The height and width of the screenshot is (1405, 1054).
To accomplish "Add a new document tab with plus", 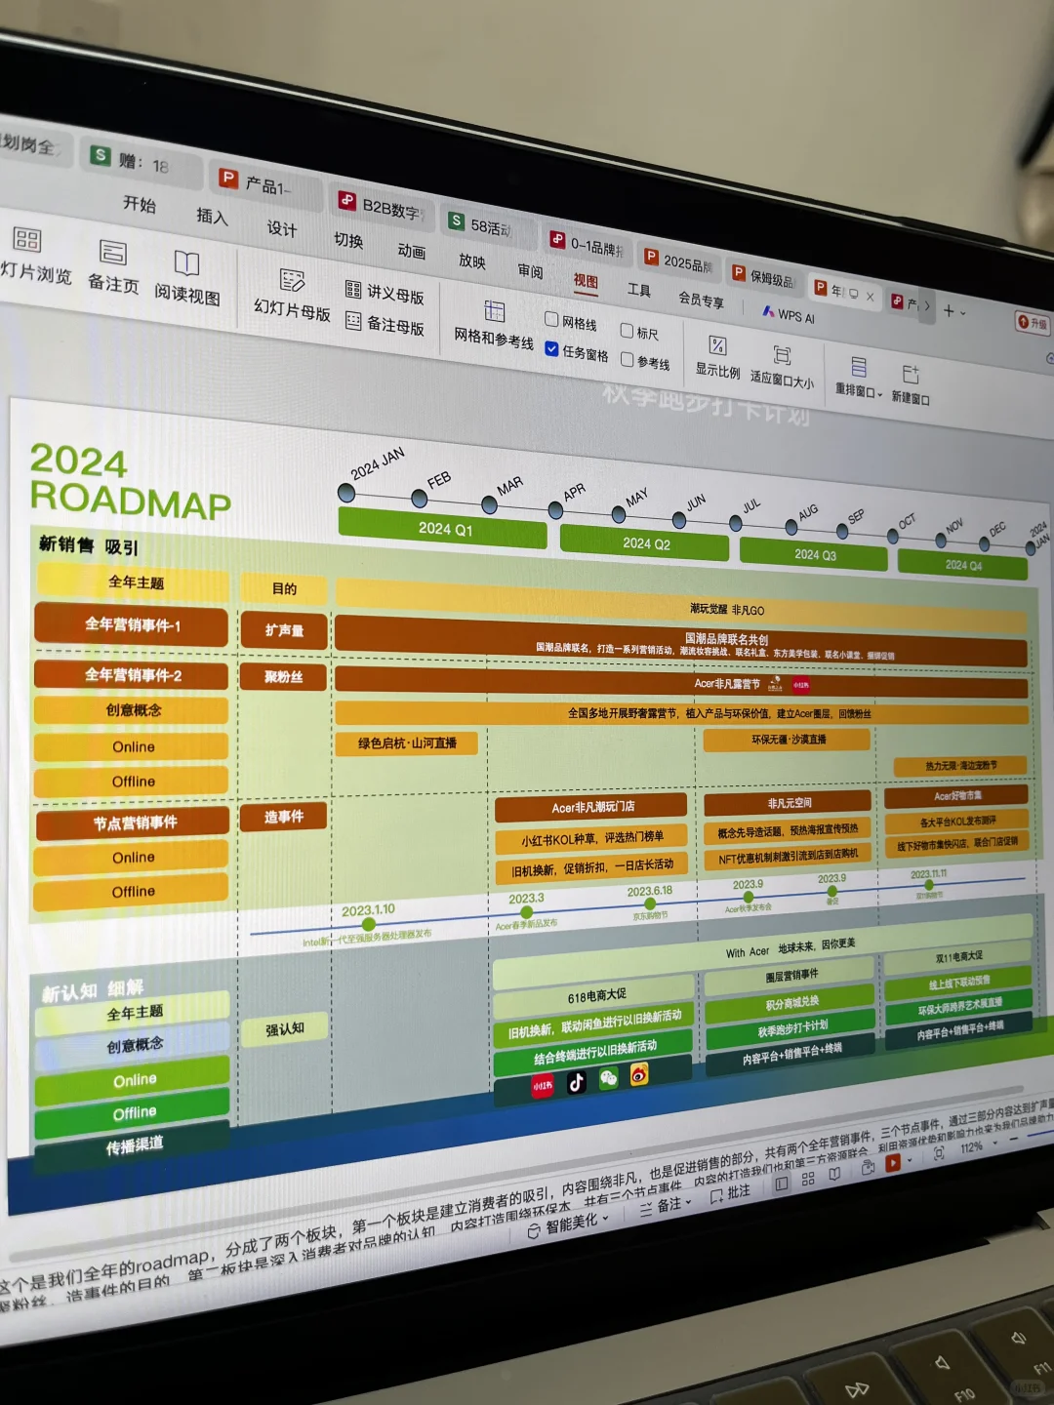I will click(948, 310).
